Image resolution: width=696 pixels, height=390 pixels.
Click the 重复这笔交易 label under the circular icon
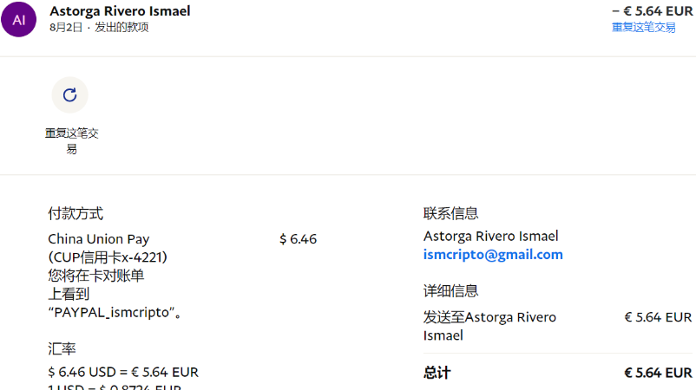pyautogui.click(x=71, y=141)
